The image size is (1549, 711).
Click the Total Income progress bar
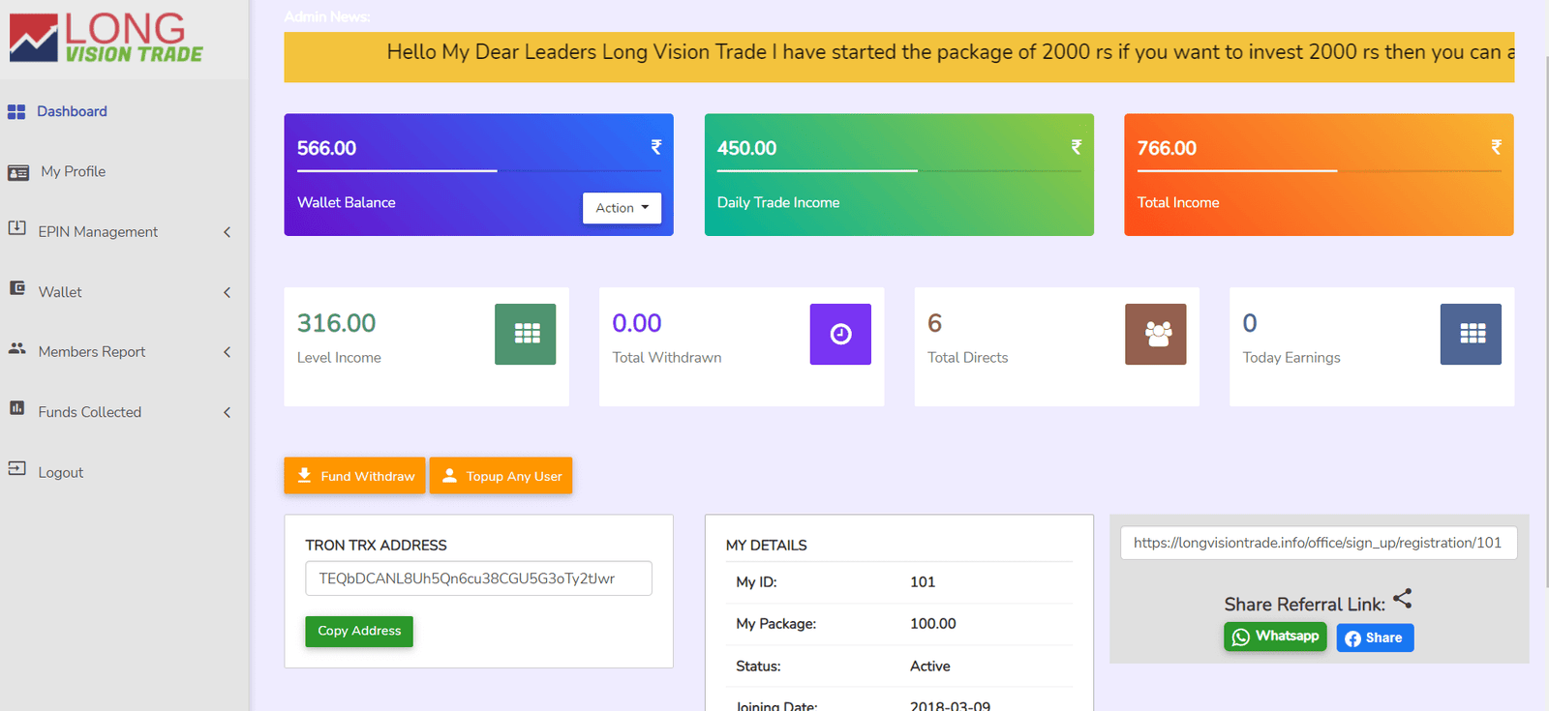tap(1320, 171)
